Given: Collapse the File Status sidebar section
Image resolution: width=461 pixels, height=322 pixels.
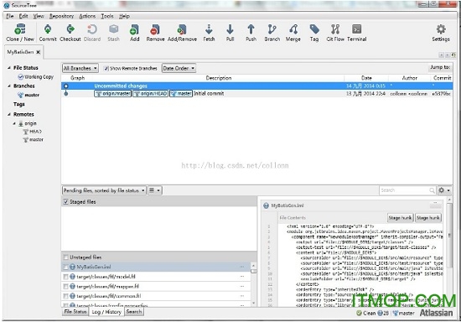Looking at the screenshot, I should coord(9,68).
